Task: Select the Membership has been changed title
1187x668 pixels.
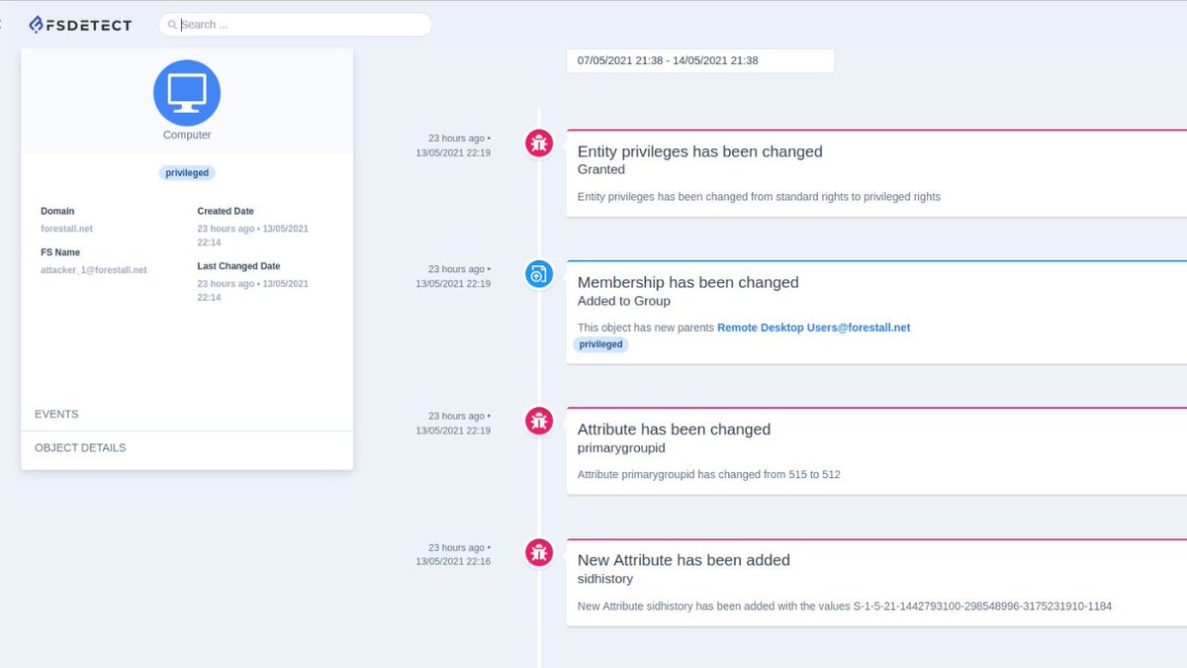Action: (x=687, y=282)
